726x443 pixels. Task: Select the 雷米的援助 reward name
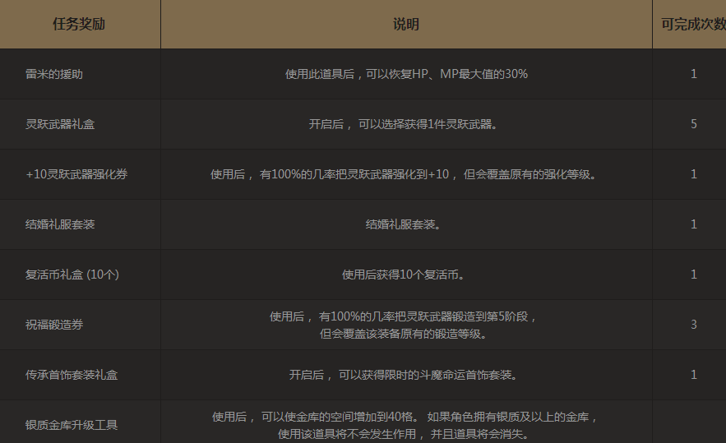pos(54,74)
